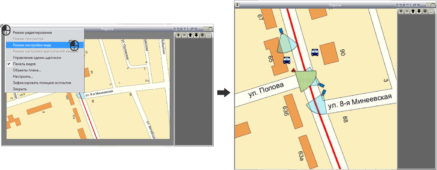
Task: Add a view with plus in right window
Action: (401, 11)
